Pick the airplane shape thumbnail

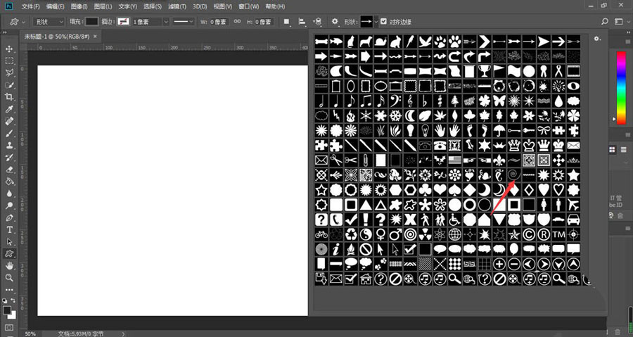pos(573,205)
